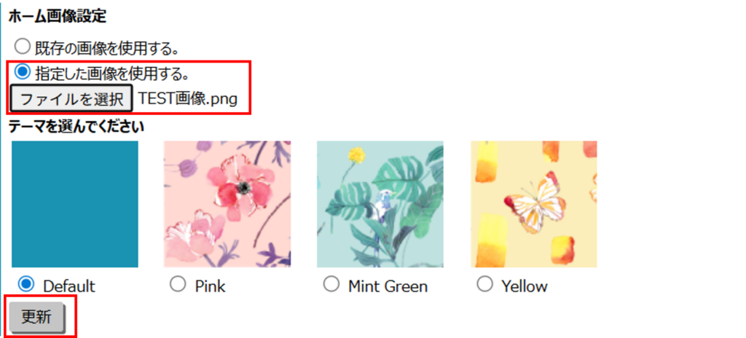
Task: Click the Mint Green theme label text
Action: [x=388, y=286]
